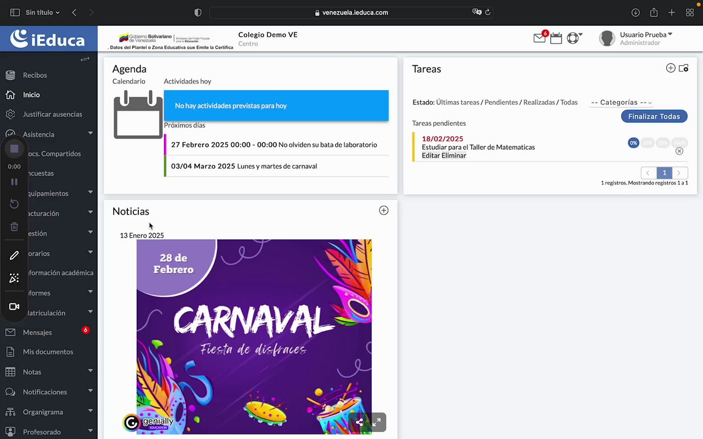Toggle the camera in recorder toolbar
This screenshot has height=439, width=703.
point(14,307)
